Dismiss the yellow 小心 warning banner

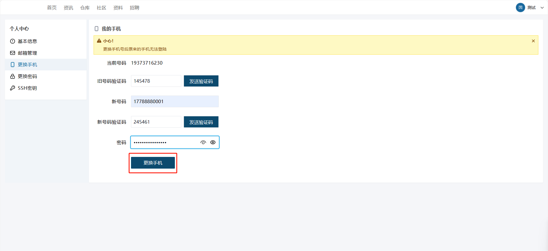click(x=533, y=41)
